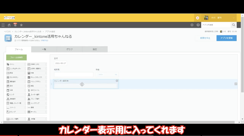Go to the portal home icon

[9, 25]
